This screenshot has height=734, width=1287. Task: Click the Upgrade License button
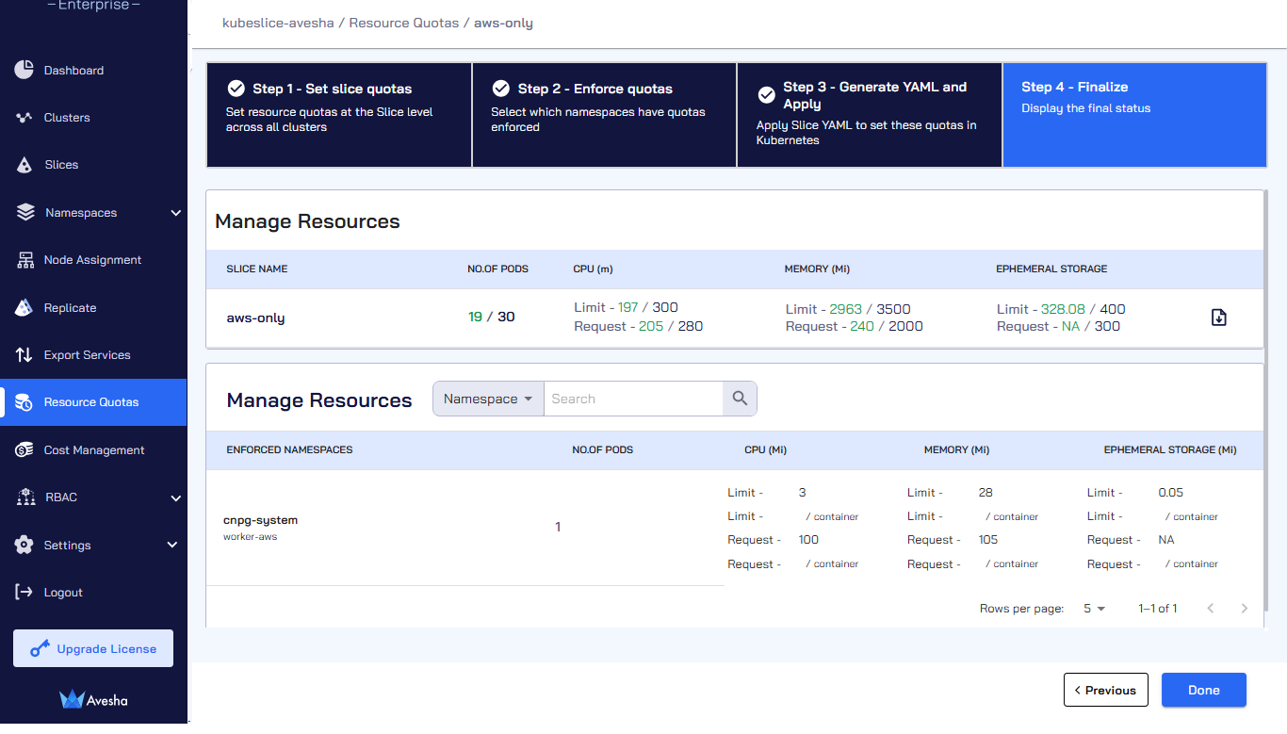click(x=93, y=648)
